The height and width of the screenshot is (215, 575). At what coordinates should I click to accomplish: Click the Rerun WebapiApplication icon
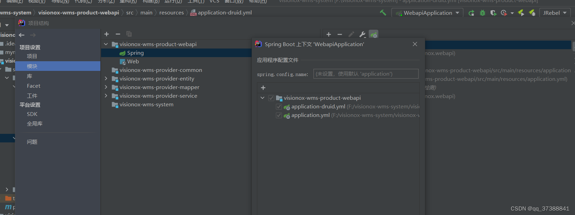click(x=471, y=13)
